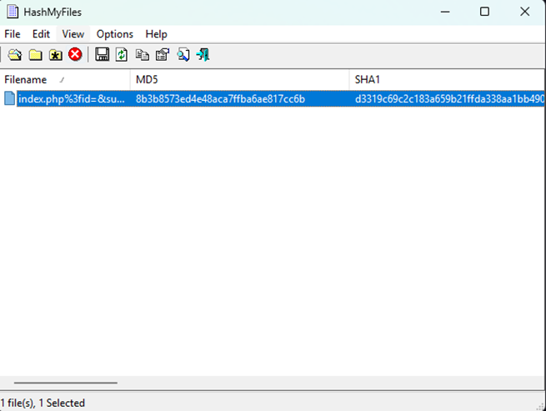The height and width of the screenshot is (411, 546).
Task: Click the Copy Selected Items icon
Action: pyautogui.click(x=142, y=55)
